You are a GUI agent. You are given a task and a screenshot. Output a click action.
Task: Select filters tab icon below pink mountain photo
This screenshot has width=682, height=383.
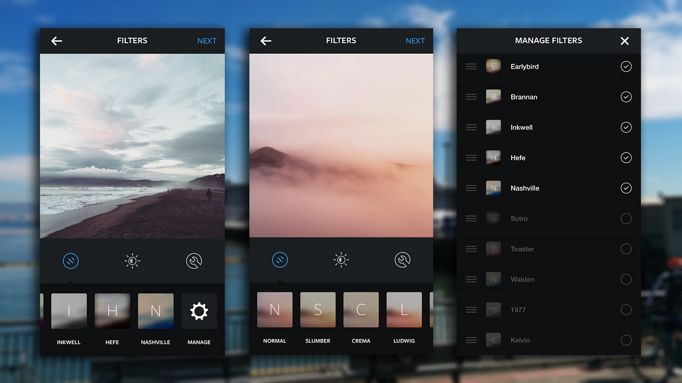click(280, 260)
